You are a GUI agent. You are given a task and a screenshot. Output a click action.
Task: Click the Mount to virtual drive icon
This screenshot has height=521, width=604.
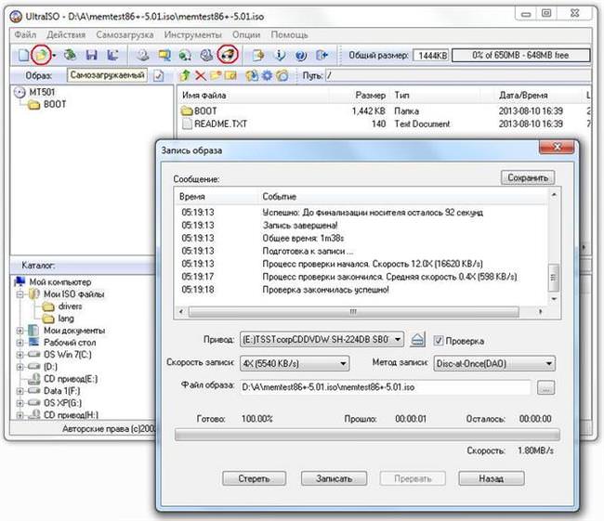(206, 55)
